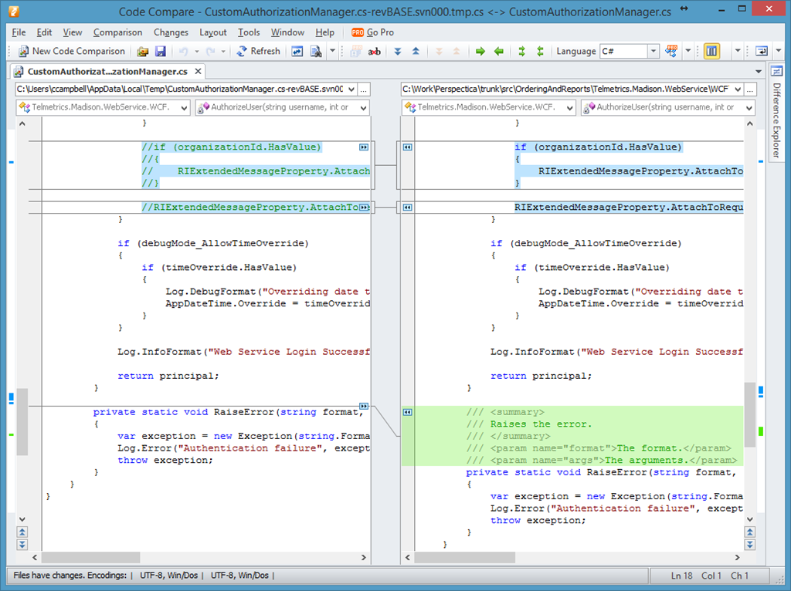The height and width of the screenshot is (591, 791).
Task: Copy block to left using green arrow
Action: 498,52
